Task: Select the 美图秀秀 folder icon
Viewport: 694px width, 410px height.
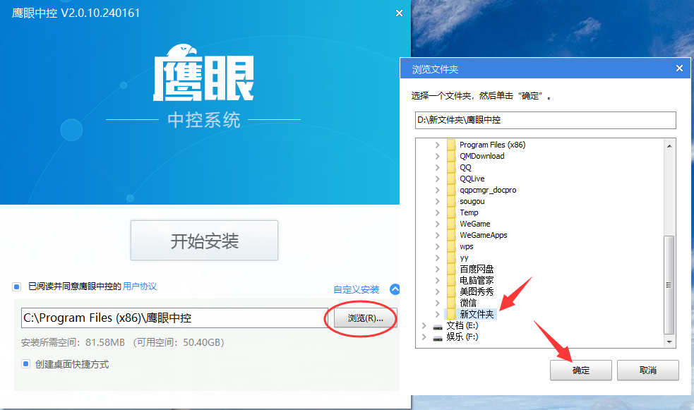Action: 451,291
